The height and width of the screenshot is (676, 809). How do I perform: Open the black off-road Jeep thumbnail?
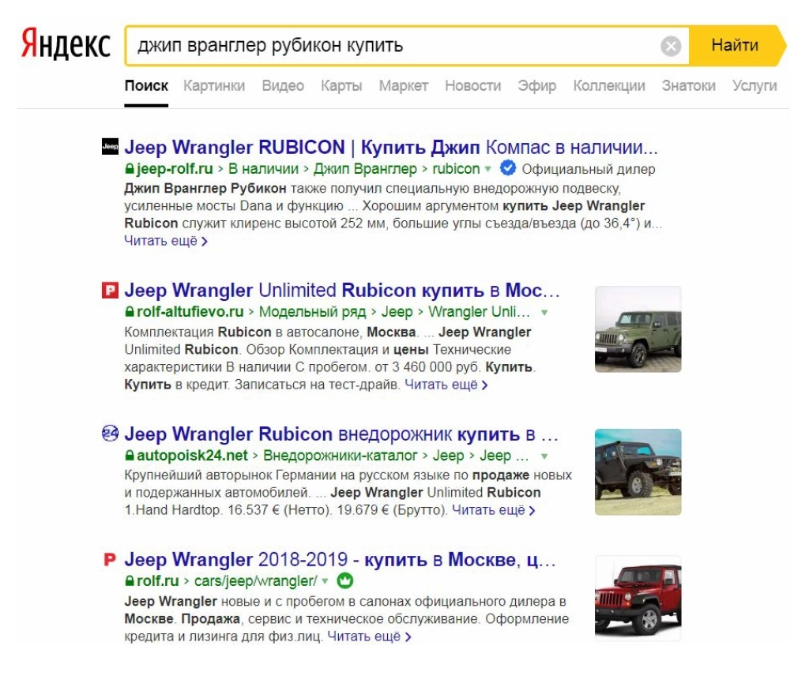[638, 471]
